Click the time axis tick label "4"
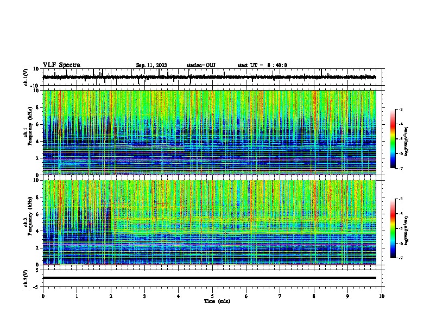The image size is (430, 332). (179, 296)
